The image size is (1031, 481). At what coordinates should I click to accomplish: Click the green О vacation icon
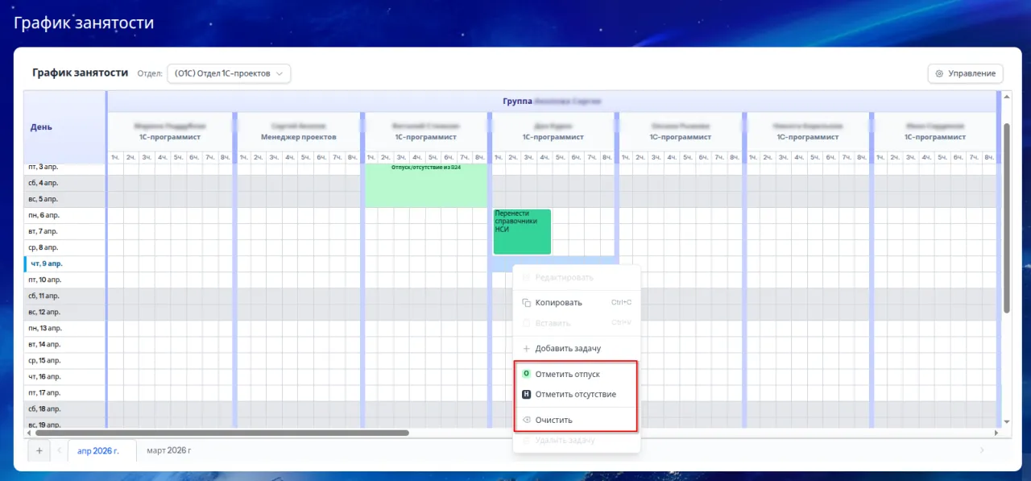[526, 374]
